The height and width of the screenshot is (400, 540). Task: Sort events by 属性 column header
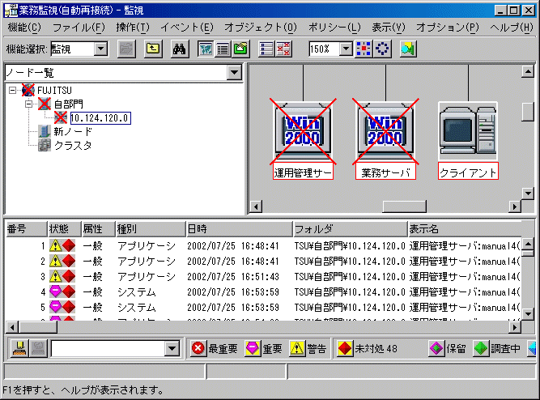[x=98, y=229]
